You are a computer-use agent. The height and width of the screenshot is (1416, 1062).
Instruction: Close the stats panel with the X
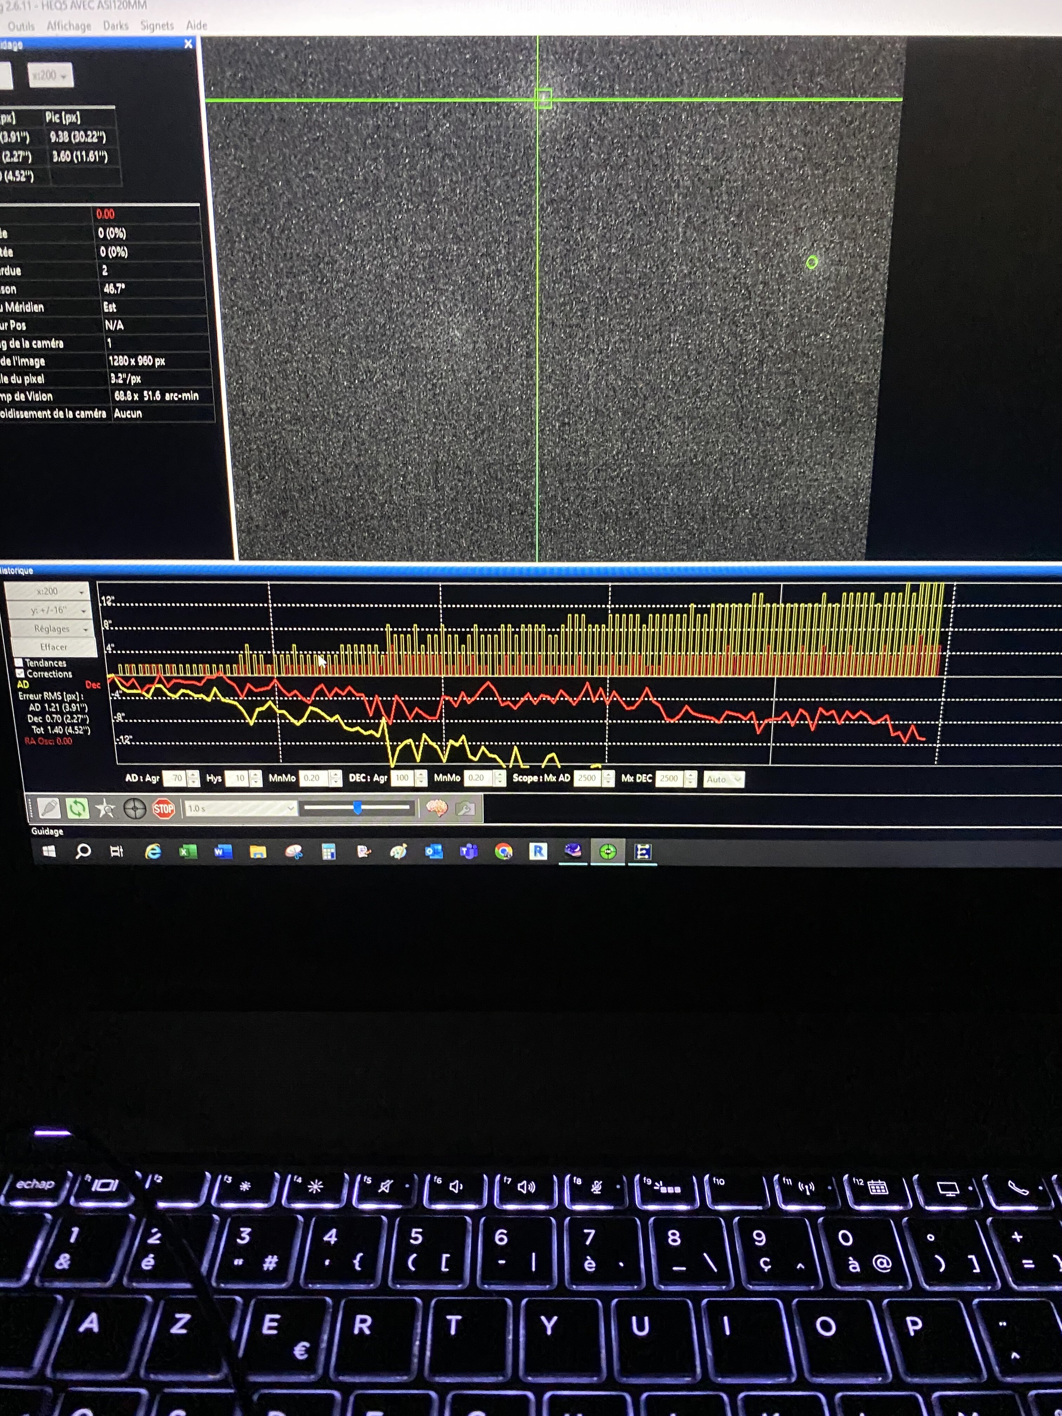tap(188, 44)
